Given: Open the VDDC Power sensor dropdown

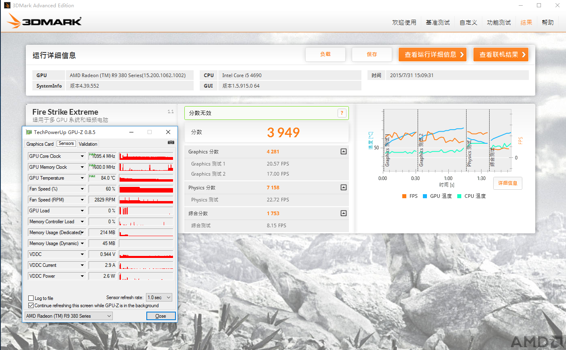Looking at the screenshot, I should [82, 276].
